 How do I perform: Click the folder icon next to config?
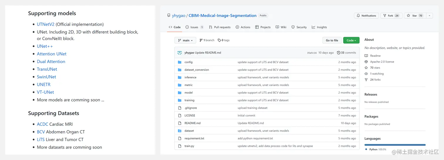click(x=180, y=62)
